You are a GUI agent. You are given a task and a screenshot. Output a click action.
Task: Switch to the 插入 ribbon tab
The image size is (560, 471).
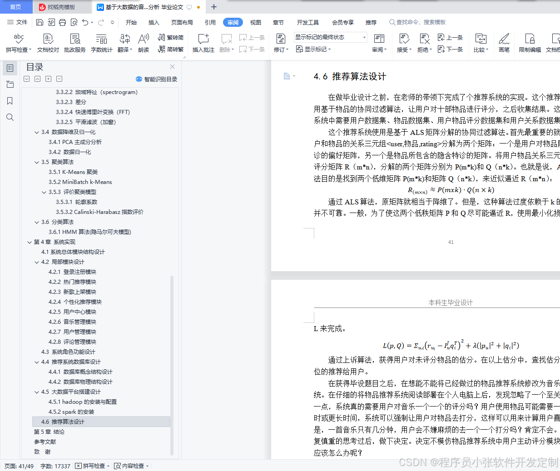[154, 22]
